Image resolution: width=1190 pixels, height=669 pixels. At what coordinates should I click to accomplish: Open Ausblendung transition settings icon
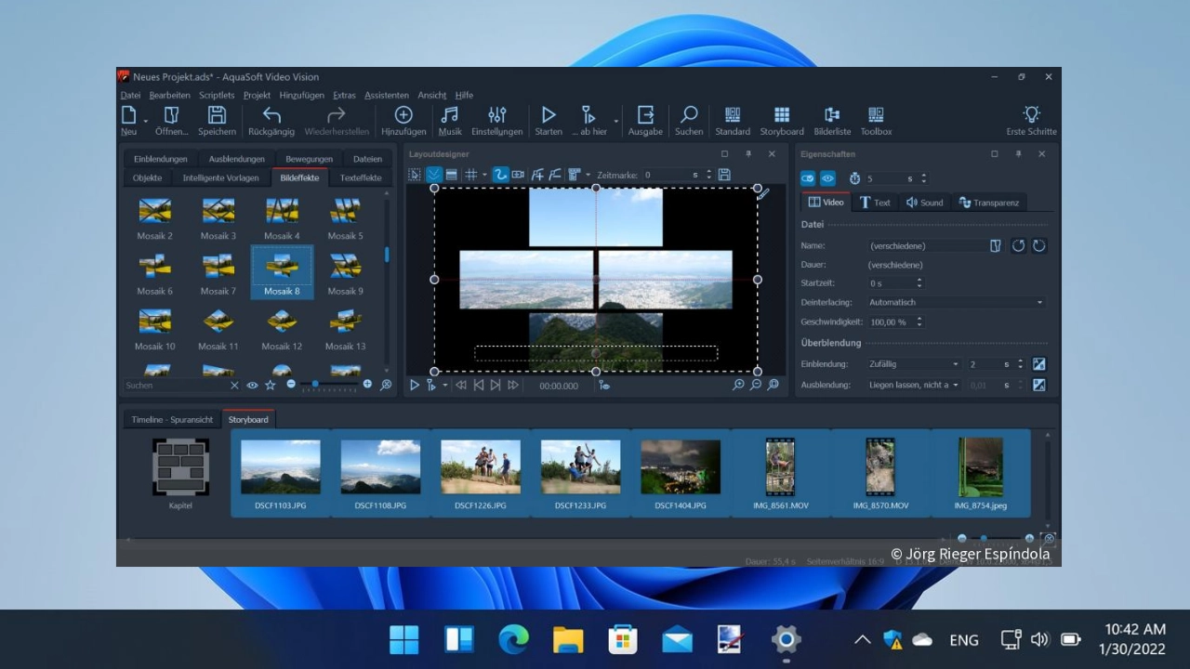[1039, 385]
